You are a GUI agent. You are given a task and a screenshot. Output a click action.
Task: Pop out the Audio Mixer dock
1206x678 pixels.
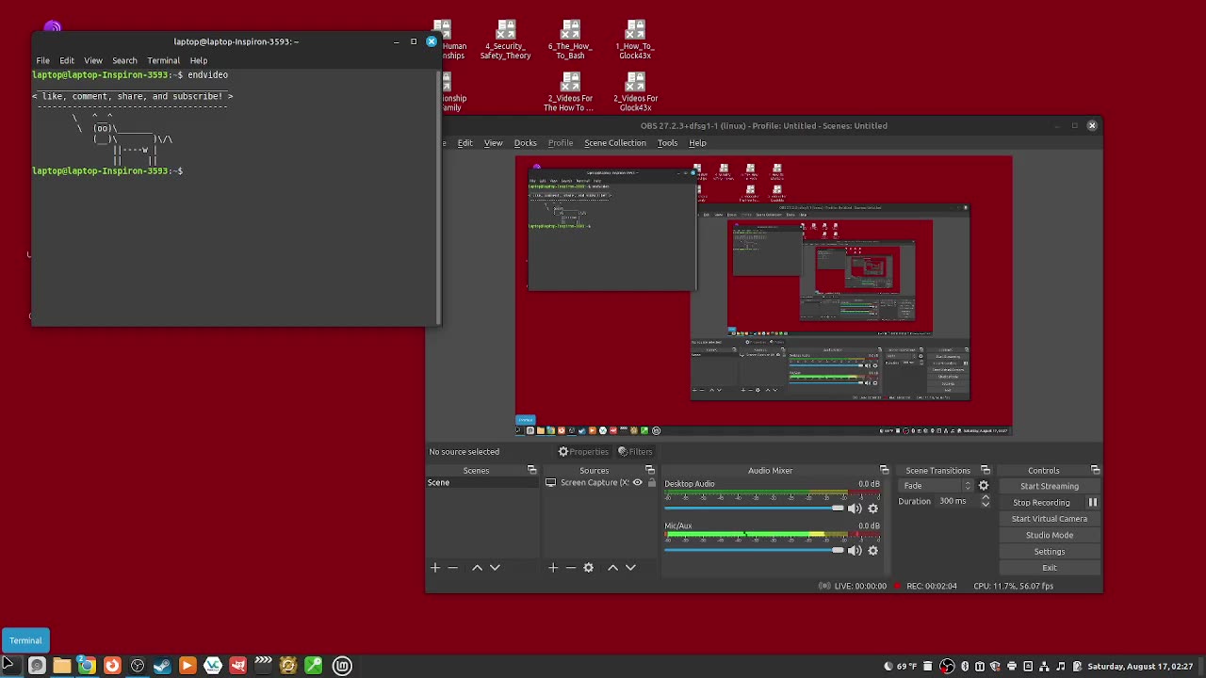[x=884, y=471]
